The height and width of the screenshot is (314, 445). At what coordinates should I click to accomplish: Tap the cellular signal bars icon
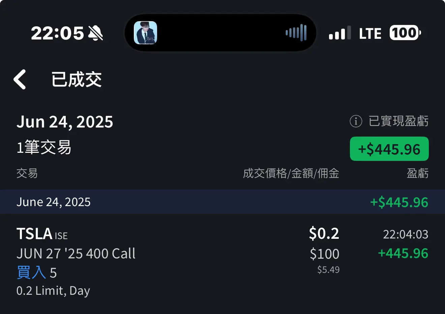pos(340,33)
